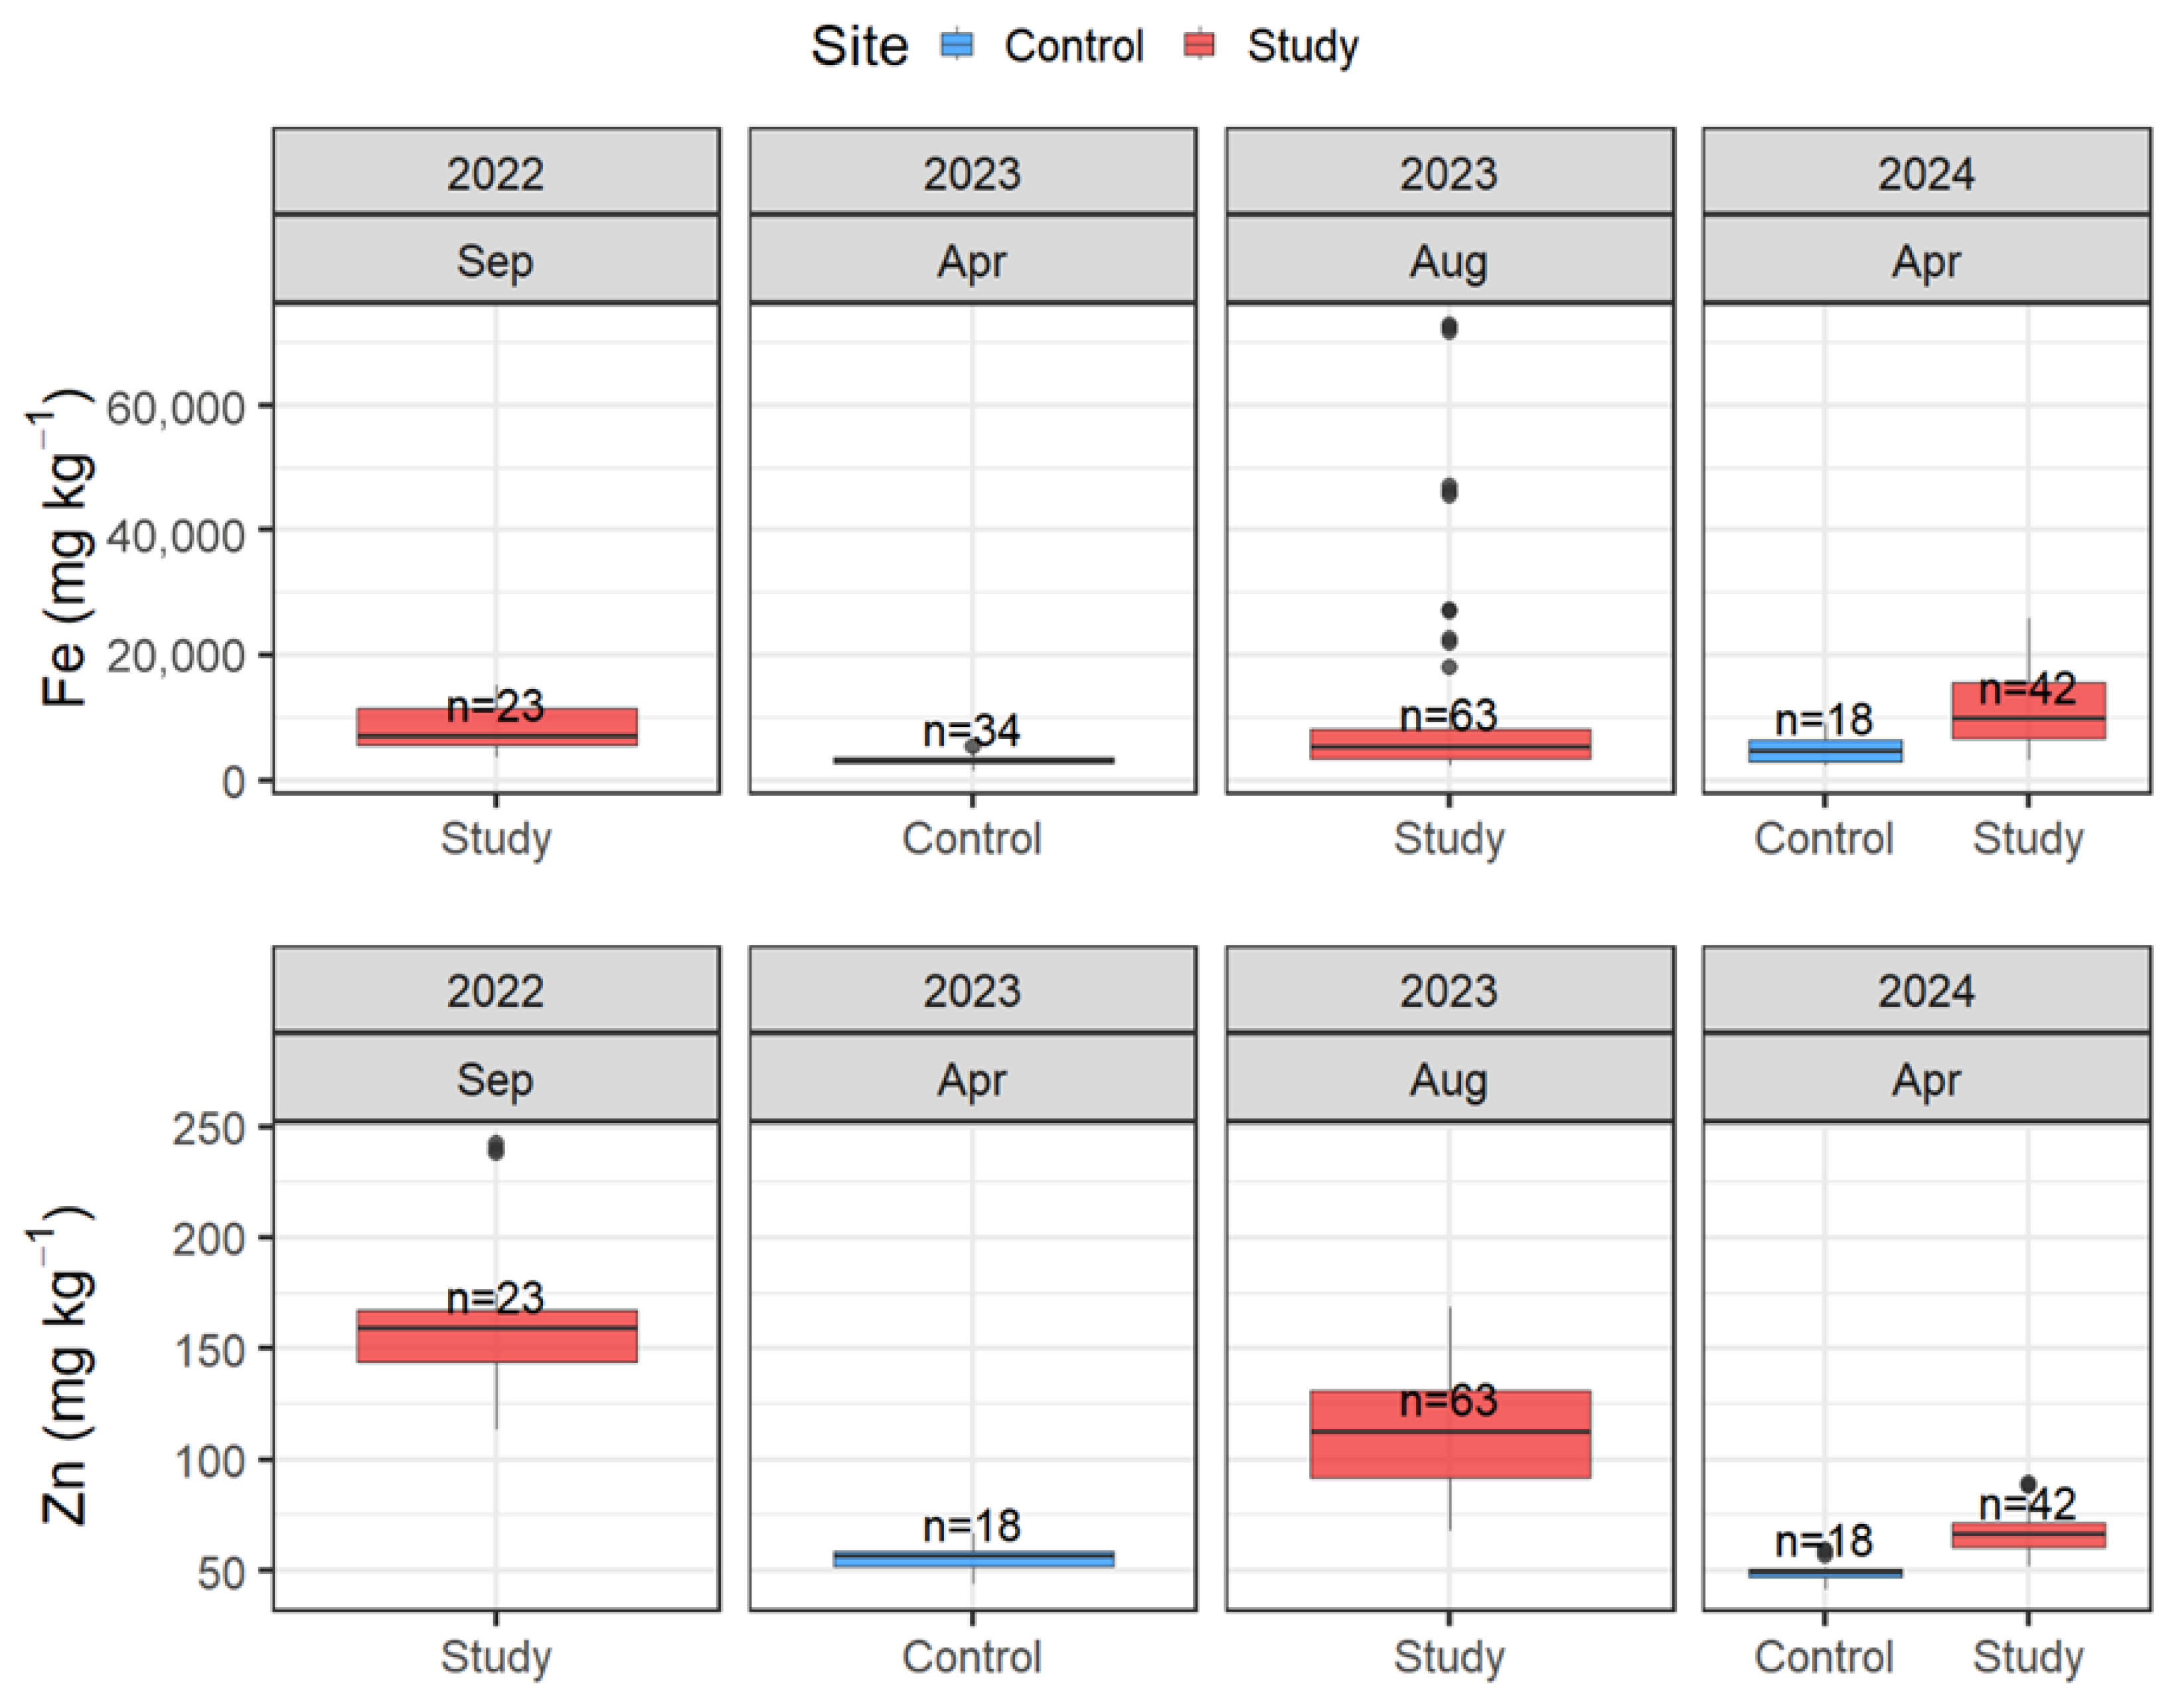Viewport: 2184px width, 1706px height.
Task: Click the 'Site' legend title
Action: point(859,46)
